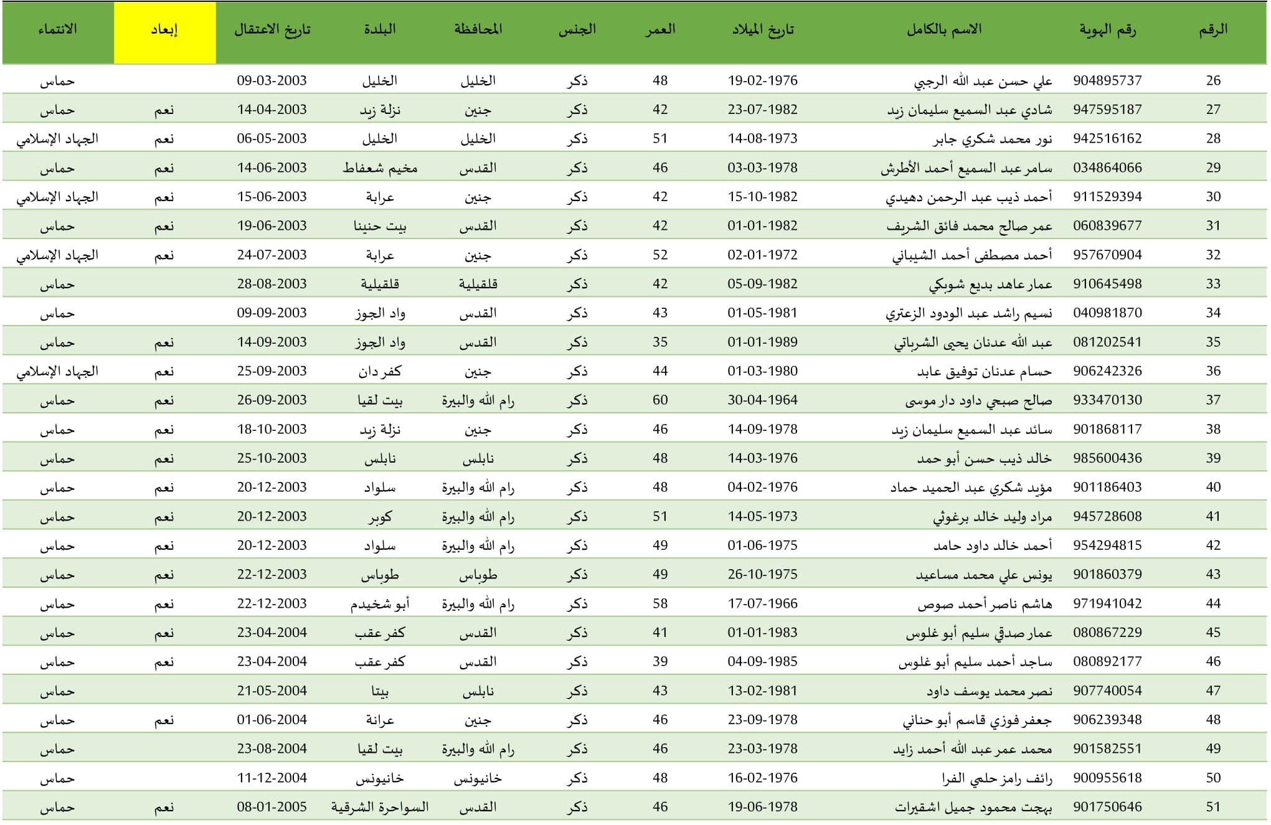The height and width of the screenshot is (825, 1271).
Task: Select arrest date 11-12-2004 cell
Action: [x=272, y=778]
